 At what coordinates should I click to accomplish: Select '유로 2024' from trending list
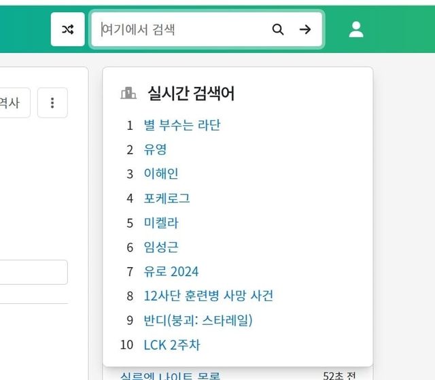click(171, 272)
